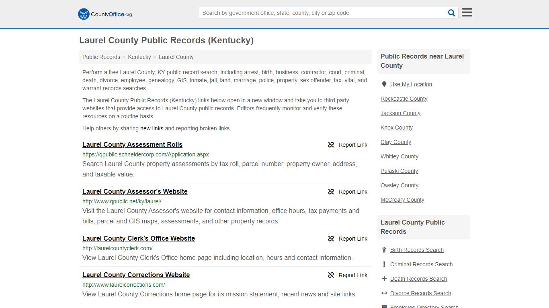Click broken-link icon for Corrections Website
The height and width of the screenshot is (308, 549).
pos(331,275)
